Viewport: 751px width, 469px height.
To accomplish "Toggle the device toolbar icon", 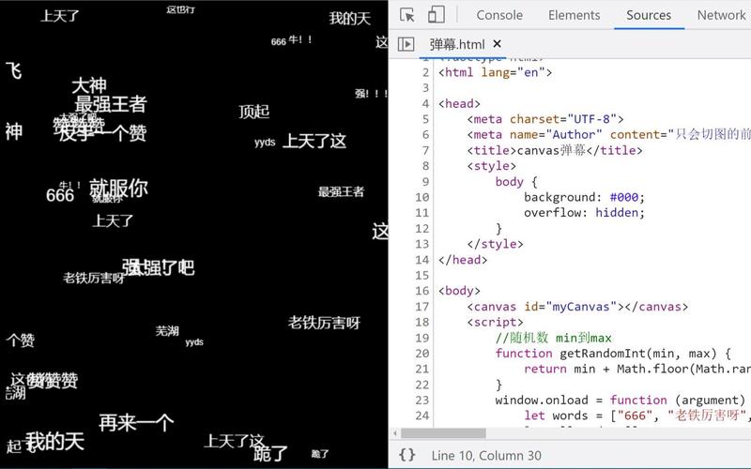I will click(x=436, y=15).
